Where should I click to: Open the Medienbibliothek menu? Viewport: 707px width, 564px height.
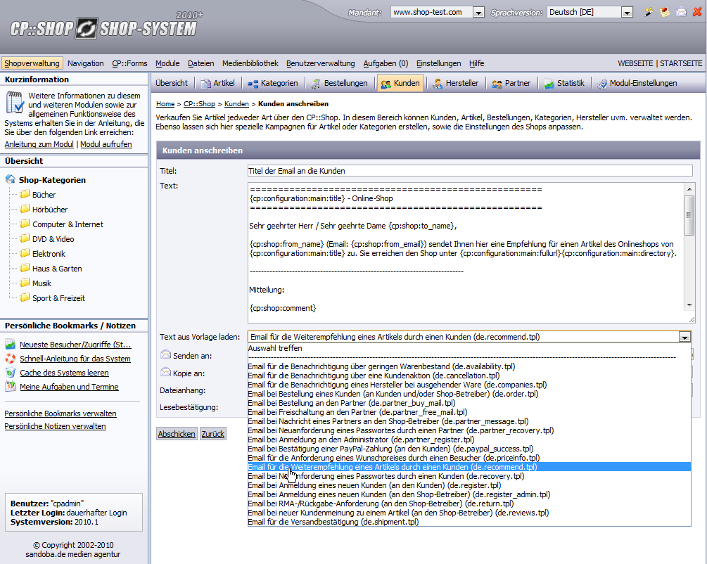(x=250, y=63)
